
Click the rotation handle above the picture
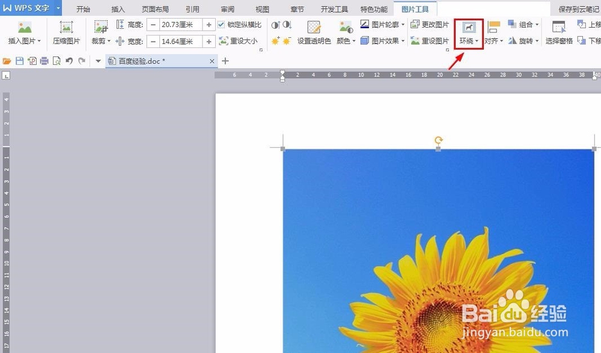439,140
